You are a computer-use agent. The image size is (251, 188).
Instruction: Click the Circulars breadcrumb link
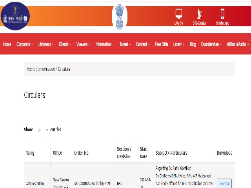64,69
